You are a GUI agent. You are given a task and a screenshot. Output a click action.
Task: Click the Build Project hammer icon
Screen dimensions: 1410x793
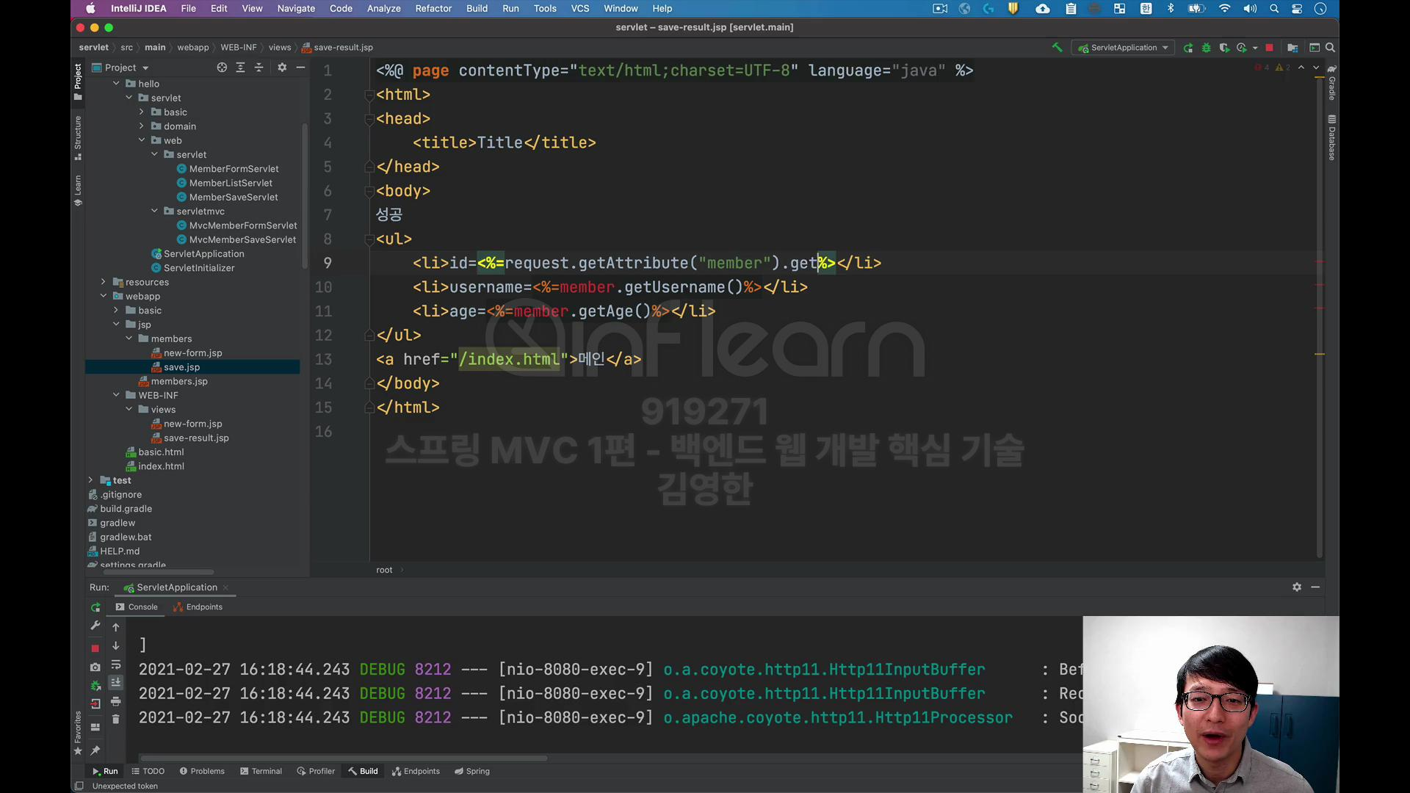[x=1057, y=48]
